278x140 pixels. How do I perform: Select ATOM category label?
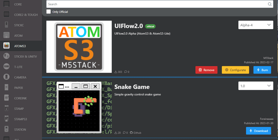pos(18,36)
